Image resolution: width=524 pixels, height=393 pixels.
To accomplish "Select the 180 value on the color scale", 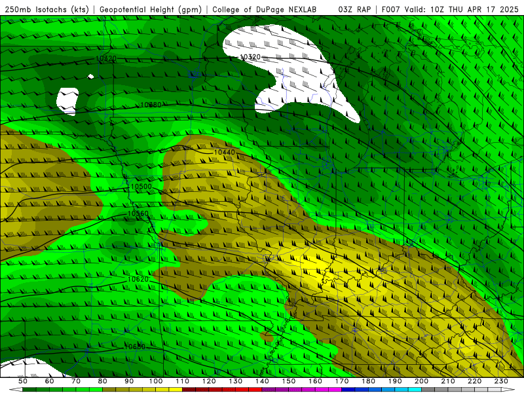I will (368, 381).
